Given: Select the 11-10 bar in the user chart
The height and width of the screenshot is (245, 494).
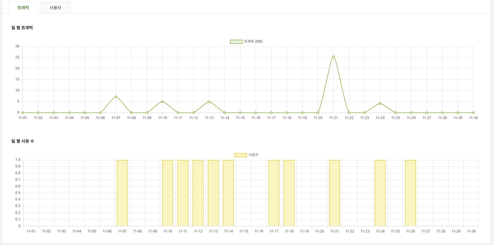Looking at the screenshot, I should (x=168, y=193).
